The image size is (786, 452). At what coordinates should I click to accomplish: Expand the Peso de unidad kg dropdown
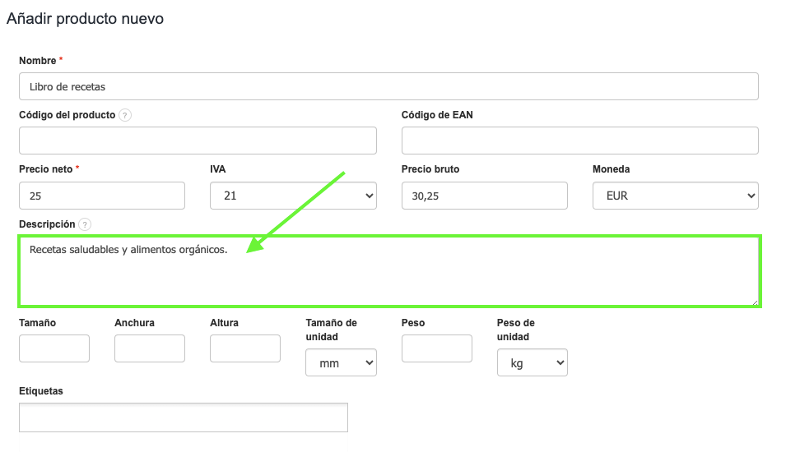532,362
